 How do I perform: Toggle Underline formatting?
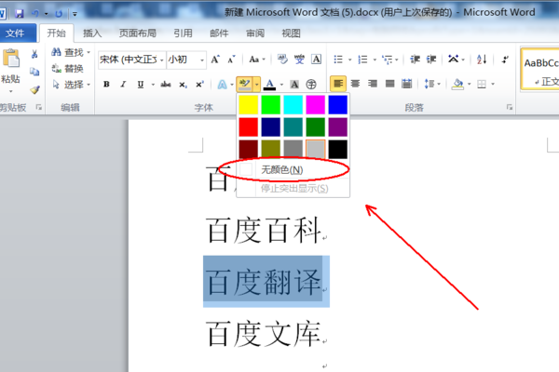point(141,85)
